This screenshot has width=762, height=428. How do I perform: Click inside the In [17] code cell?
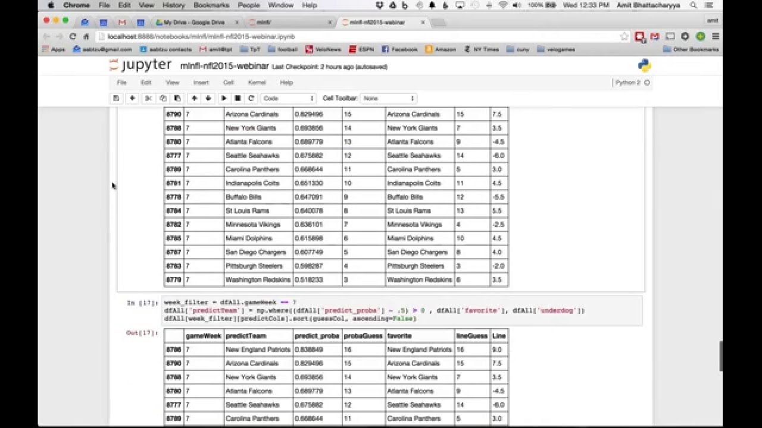(x=403, y=310)
